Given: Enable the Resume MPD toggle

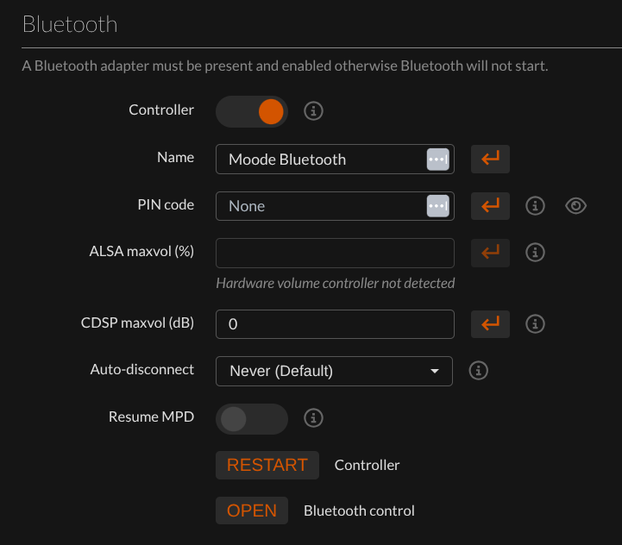Looking at the screenshot, I should pyautogui.click(x=252, y=419).
